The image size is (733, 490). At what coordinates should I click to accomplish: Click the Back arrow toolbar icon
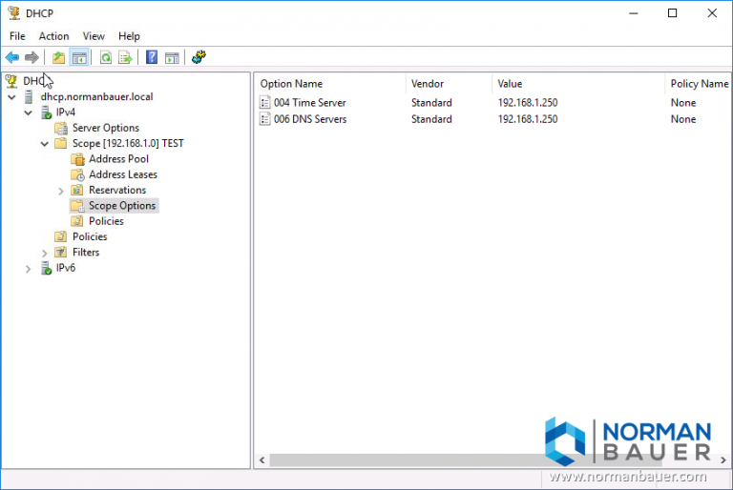[12, 58]
